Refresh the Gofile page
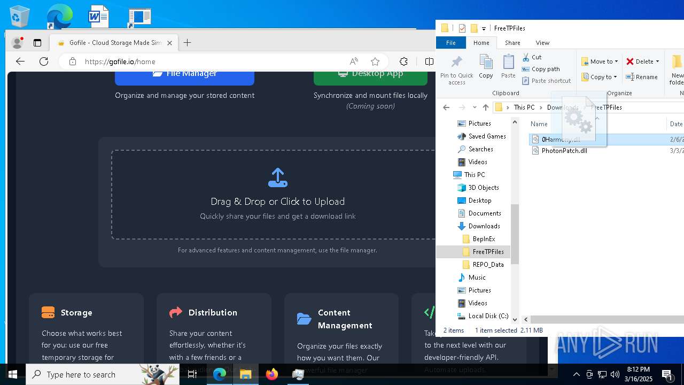Viewport: 684px width, 385px height. click(x=44, y=61)
